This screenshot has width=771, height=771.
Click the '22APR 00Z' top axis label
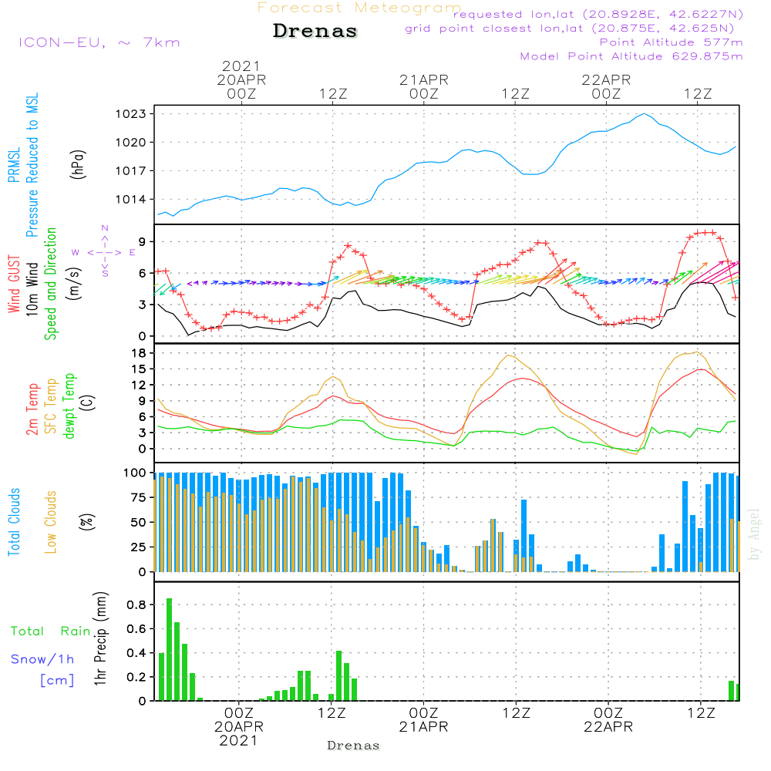coord(606,86)
